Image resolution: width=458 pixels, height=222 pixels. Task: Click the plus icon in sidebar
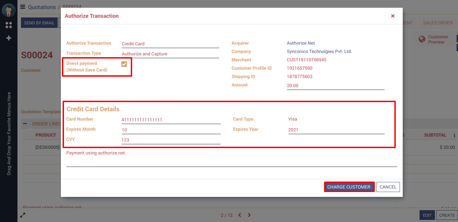9,38
